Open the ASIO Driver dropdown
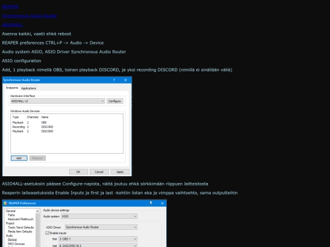The image size is (330, 247). 101,227
